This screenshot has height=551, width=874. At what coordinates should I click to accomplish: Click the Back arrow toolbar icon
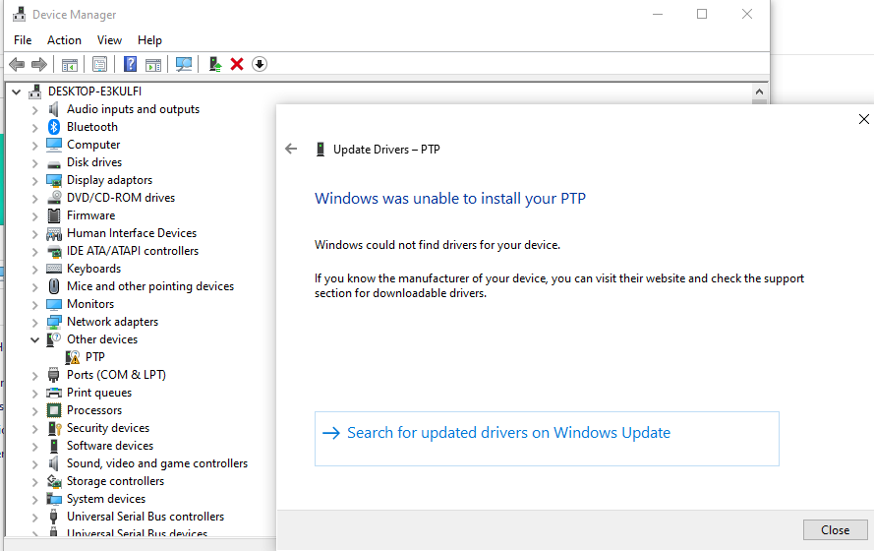(x=18, y=64)
